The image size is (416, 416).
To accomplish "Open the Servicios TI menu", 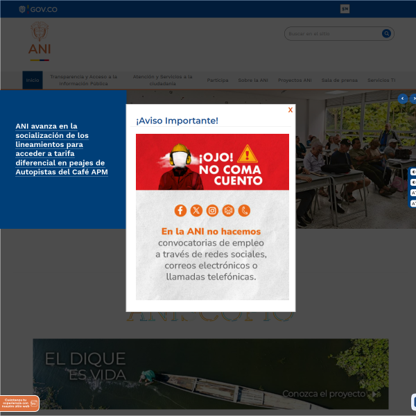I will tap(381, 80).
